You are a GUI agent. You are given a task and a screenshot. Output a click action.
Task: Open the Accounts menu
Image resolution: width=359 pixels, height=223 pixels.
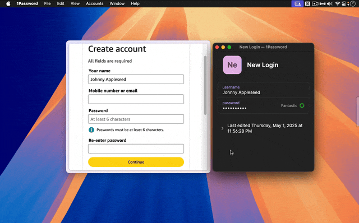95,4
